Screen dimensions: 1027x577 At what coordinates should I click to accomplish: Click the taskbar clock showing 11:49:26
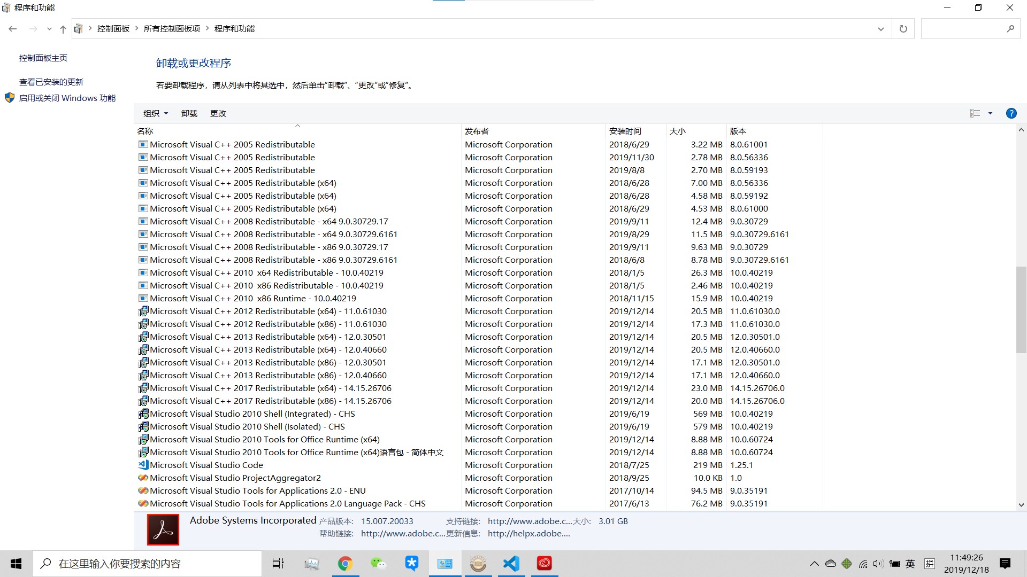point(967,564)
